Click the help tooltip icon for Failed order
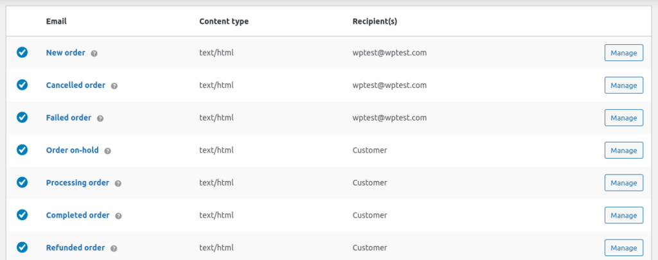 point(100,118)
